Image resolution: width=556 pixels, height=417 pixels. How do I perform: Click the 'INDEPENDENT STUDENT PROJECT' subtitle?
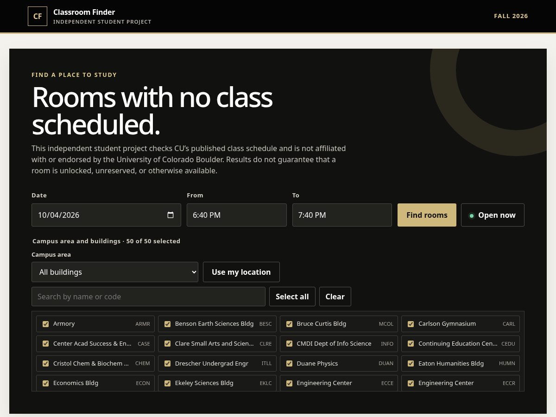pos(102,22)
